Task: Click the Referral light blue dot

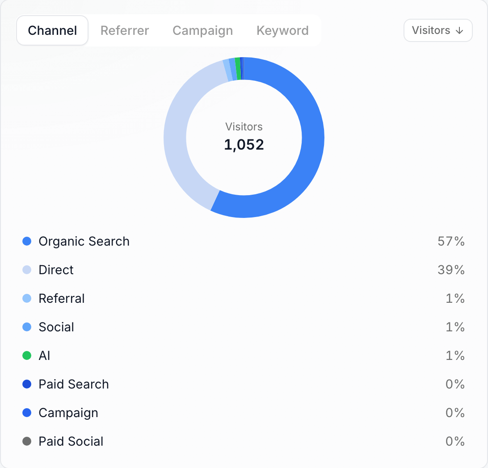Action: pyautogui.click(x=27, y=298)
